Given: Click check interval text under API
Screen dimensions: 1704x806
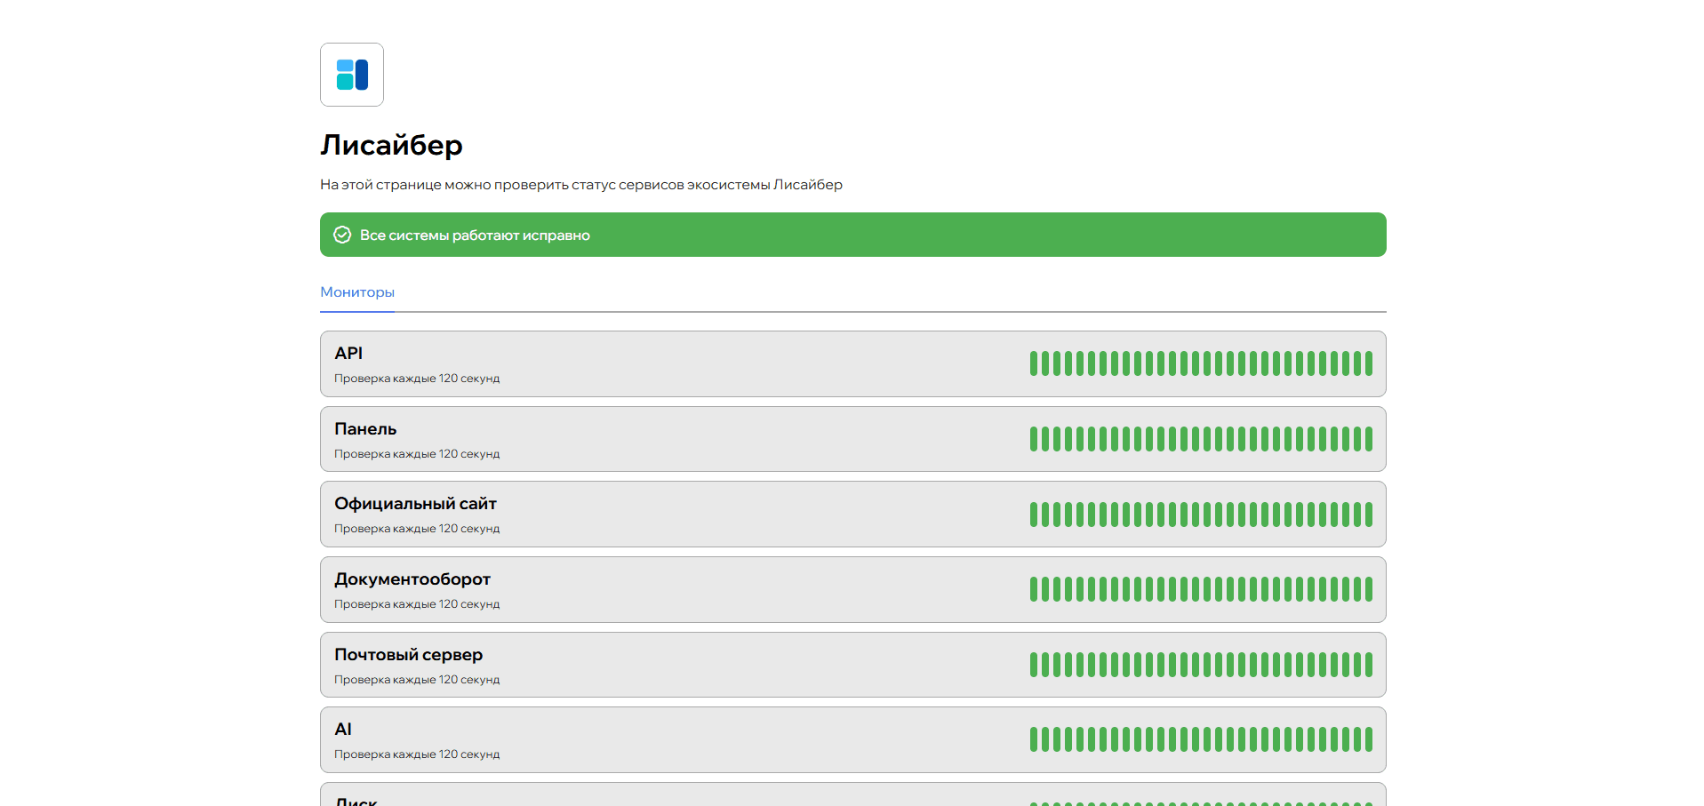Looking at the screenshot, I should [417, 379].
